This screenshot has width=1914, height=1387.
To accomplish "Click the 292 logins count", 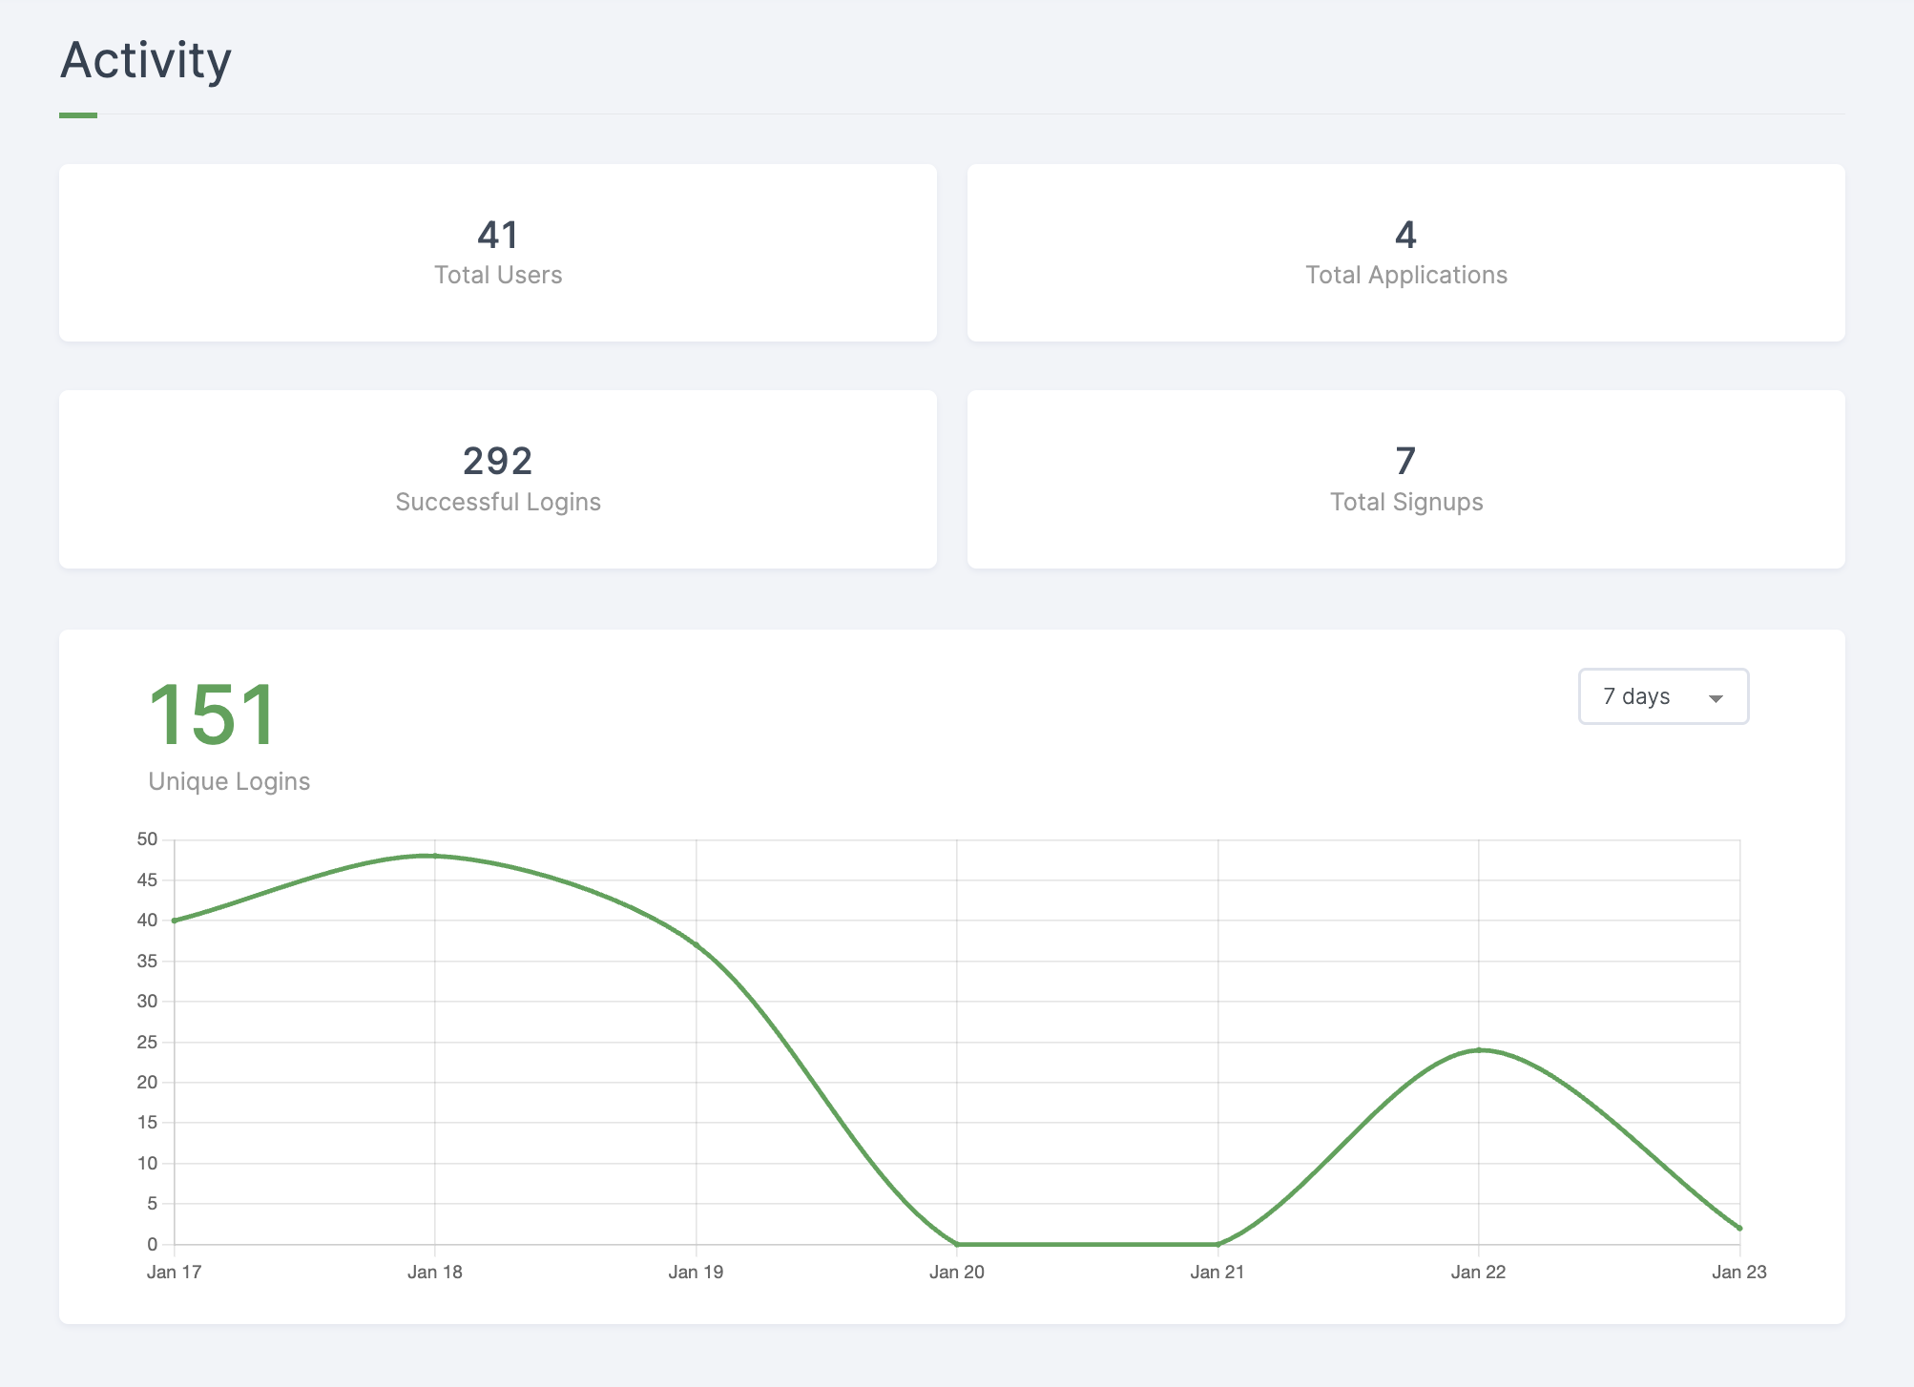I will pos(498,461).
